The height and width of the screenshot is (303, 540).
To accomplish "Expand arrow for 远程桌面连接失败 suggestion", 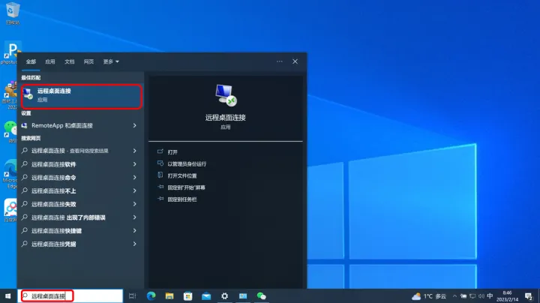I will point(135,204).
